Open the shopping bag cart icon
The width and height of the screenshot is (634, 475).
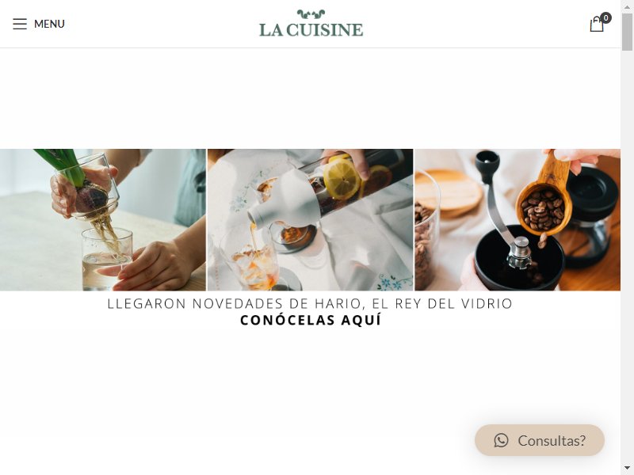pos(597,24)
